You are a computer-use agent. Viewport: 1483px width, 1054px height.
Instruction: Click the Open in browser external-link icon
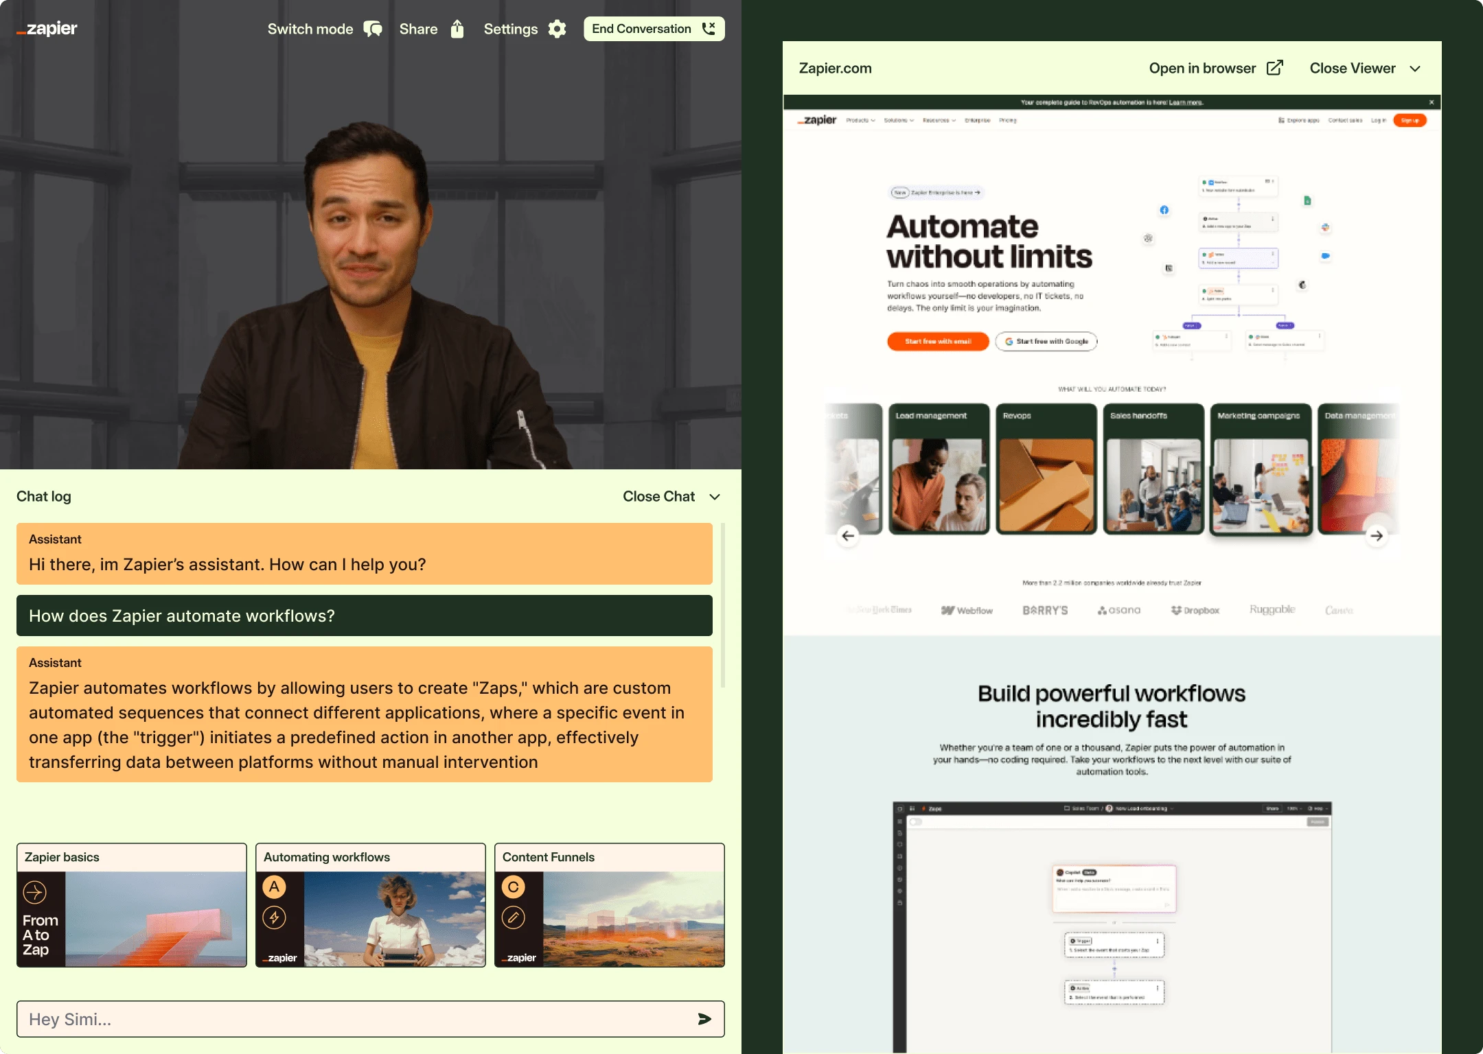[x=1274, y=68]
